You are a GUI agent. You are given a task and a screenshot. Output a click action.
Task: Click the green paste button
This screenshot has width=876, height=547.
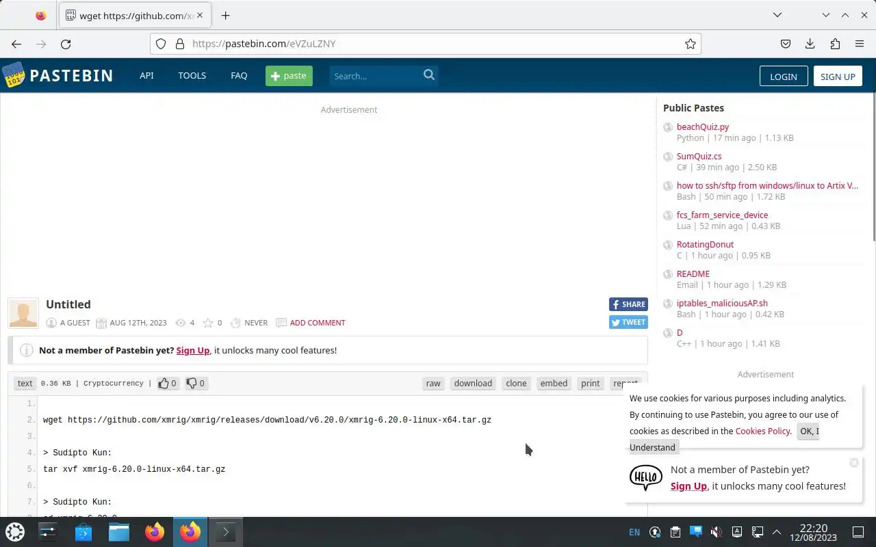pos(289,76)
